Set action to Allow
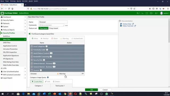This screenshot has height=96, width=170. pos(35,38)
